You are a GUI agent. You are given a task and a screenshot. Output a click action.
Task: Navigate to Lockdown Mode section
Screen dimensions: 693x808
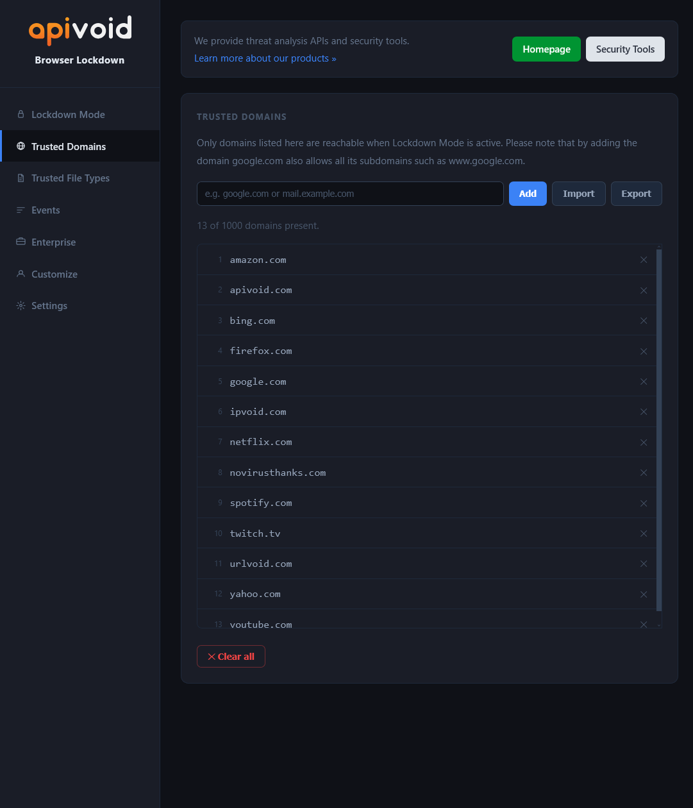[x=67, y=114]
